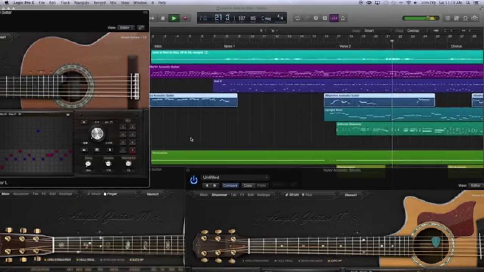484x272 pixels.
Task: Switch to Strummer tab in Ample Guitar M
Action: tap(21, 194)
